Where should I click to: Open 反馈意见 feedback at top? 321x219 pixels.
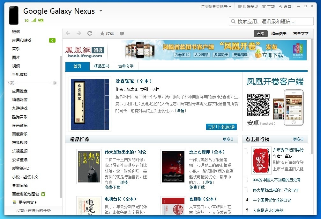(x=248, y=7)
